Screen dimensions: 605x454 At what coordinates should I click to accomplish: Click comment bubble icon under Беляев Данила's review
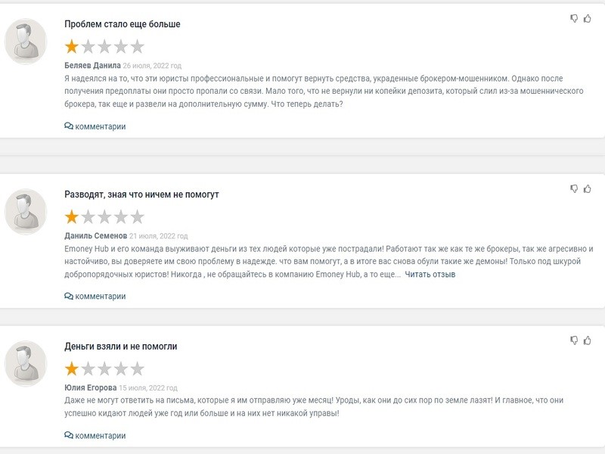tap(69, 126)
